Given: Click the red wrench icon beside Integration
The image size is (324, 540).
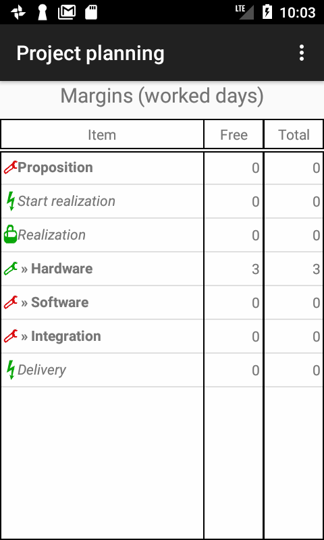Looking at the screenshot, I should pyautogui.click(x=10, y=336).
